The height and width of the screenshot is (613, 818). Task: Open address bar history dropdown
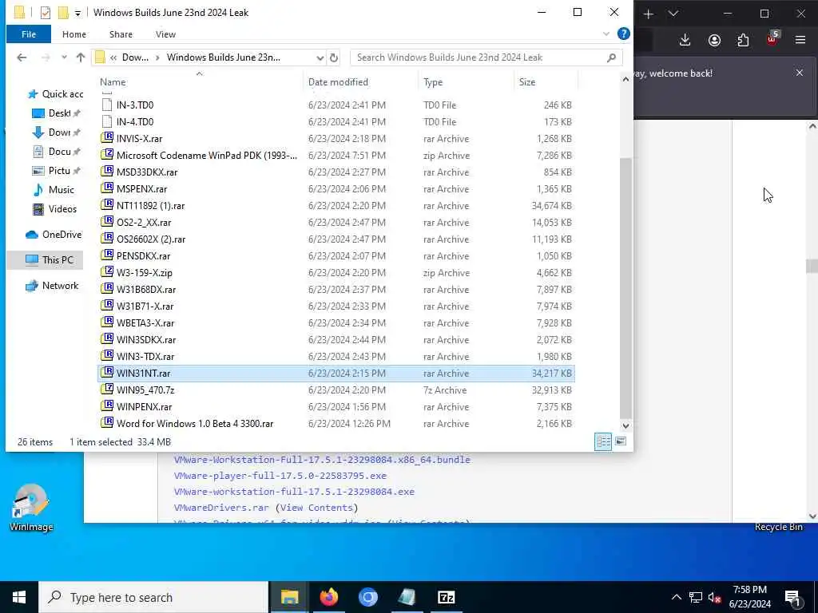320,57
